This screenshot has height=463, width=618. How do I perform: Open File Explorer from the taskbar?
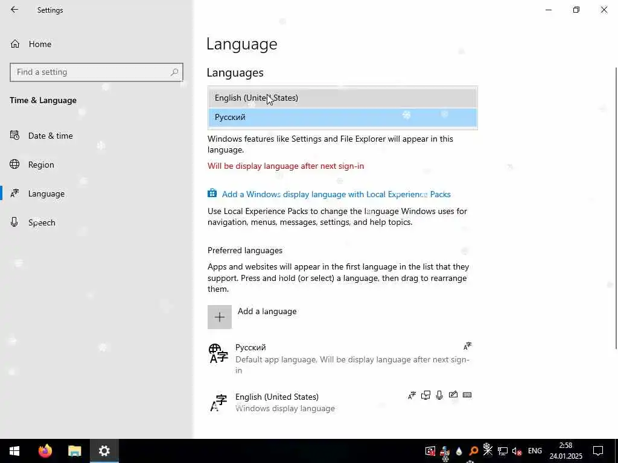(x=74, y=451)
